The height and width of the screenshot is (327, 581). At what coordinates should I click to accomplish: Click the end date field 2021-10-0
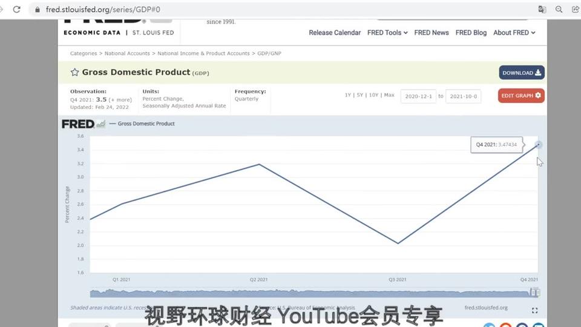pos(463,96)
